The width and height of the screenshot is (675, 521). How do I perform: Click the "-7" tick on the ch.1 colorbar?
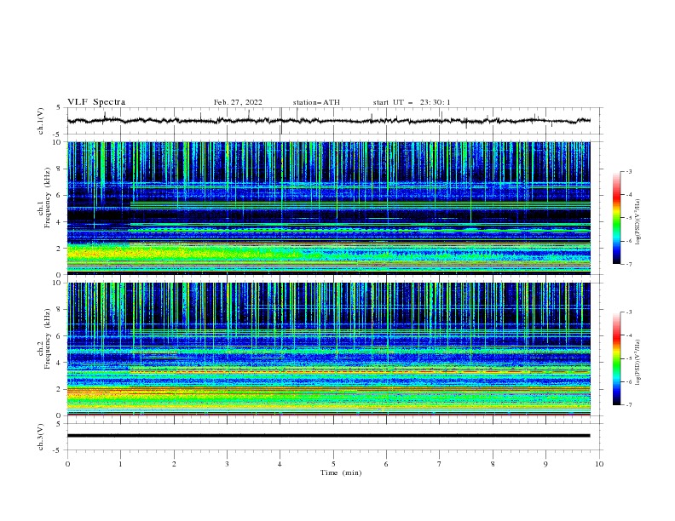click(629, 264)
